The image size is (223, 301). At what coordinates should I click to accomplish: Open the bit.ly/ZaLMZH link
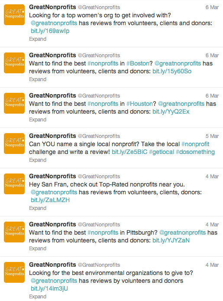(x=50, y=200)
